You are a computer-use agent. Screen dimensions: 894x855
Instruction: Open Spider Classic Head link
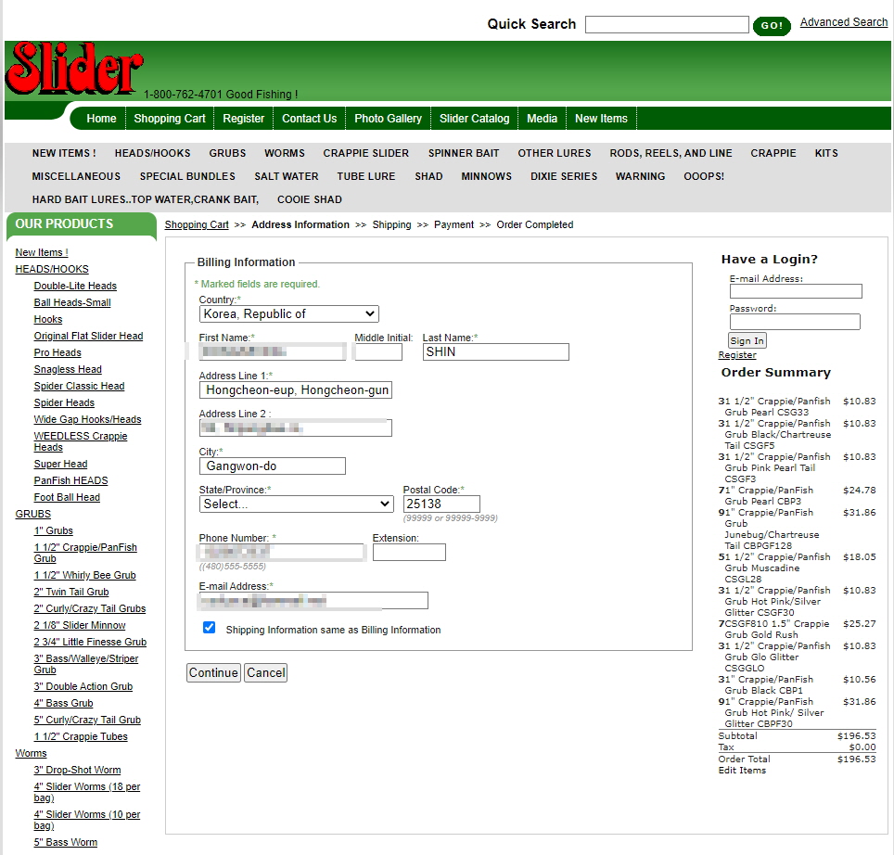79,386
